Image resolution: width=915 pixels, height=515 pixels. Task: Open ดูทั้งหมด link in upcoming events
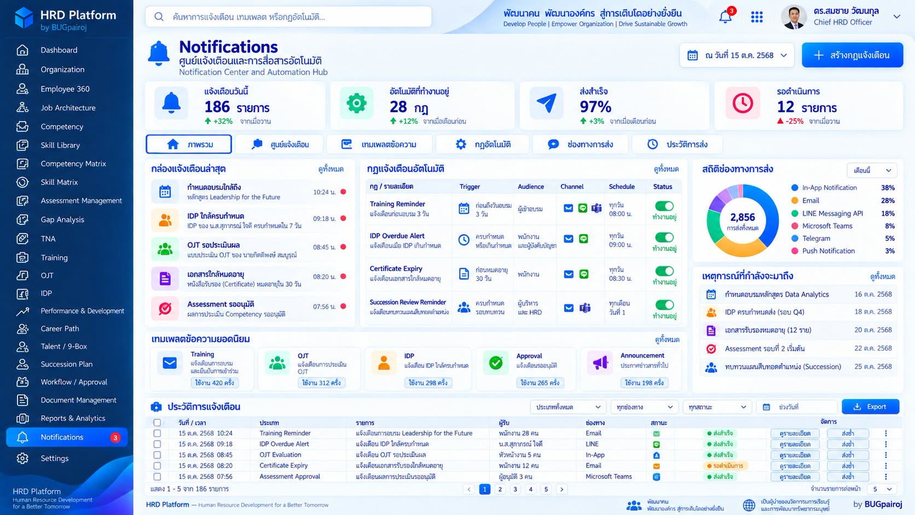882,277
